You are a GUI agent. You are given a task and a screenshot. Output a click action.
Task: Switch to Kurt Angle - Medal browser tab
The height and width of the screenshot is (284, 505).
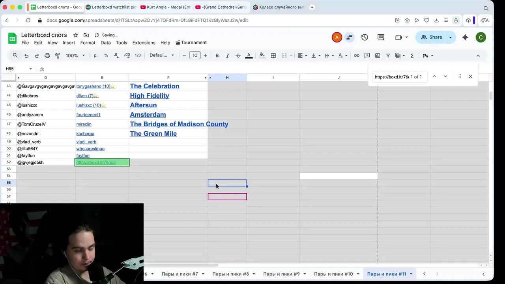[166, 7]
